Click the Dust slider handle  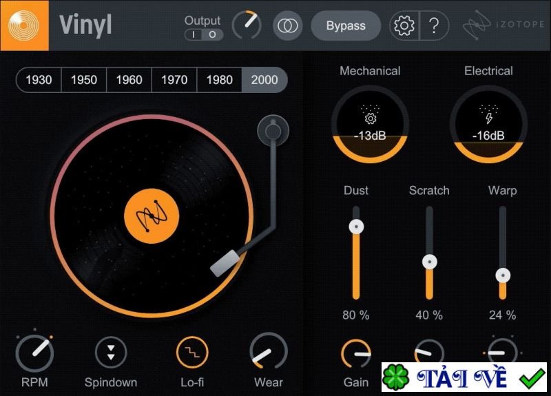click(x=356, y=227)
